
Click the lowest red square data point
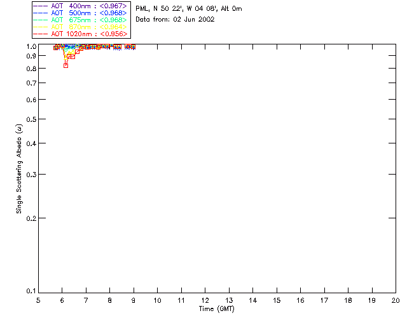66,66
